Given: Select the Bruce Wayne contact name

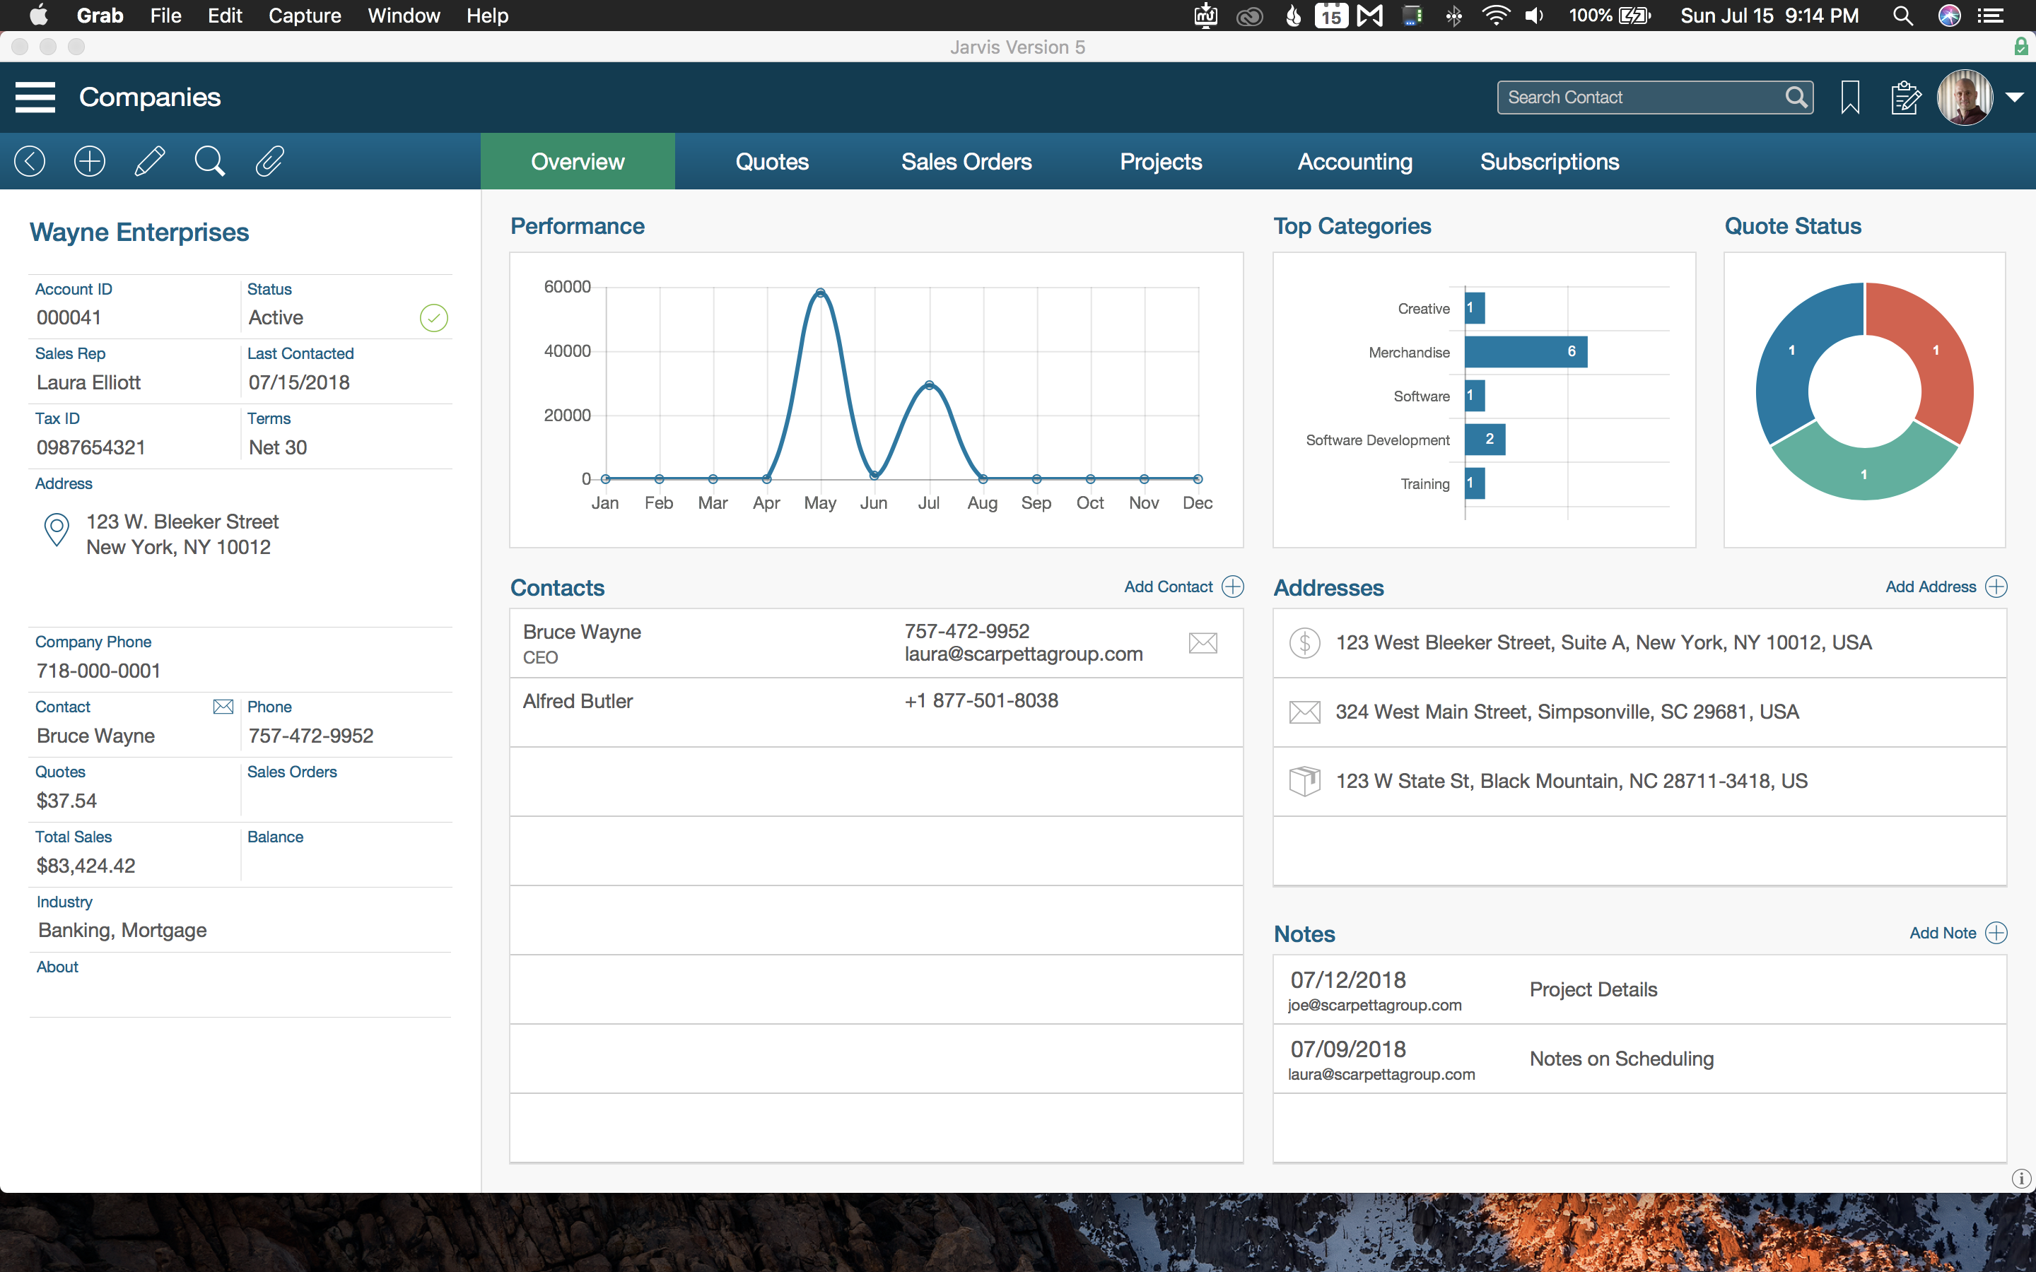Looking at the screenshot, I should pyautogui.click(x=583, y=632).
